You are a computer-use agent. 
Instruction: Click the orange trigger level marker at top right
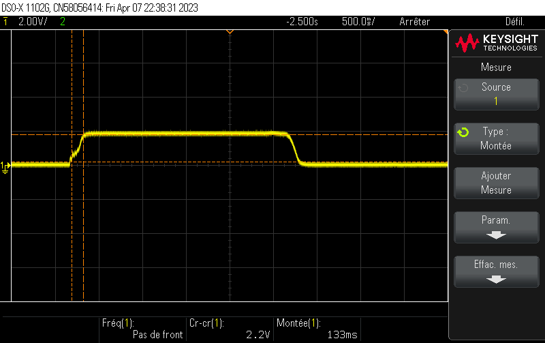point(446,32)
